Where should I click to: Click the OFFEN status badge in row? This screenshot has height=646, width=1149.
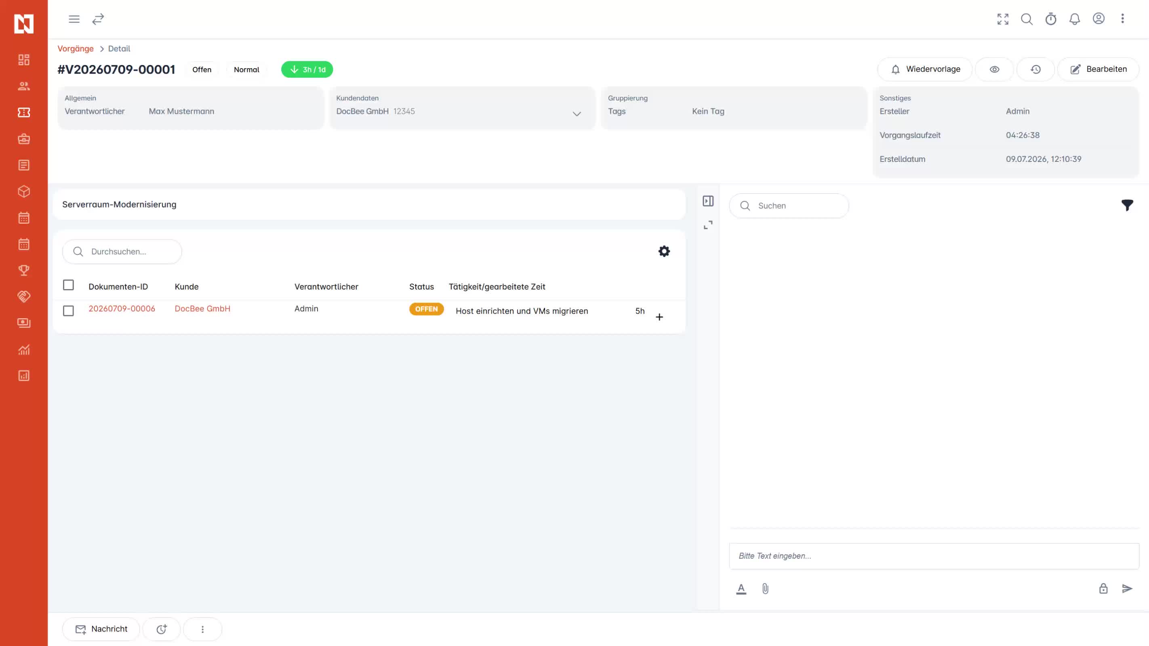[x=426, y=309]
